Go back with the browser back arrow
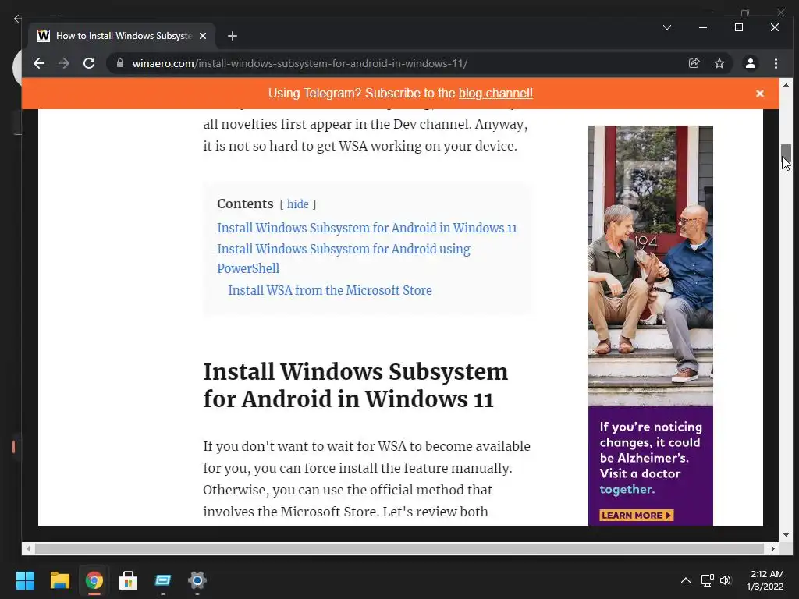799x599 pixels. 39,63
